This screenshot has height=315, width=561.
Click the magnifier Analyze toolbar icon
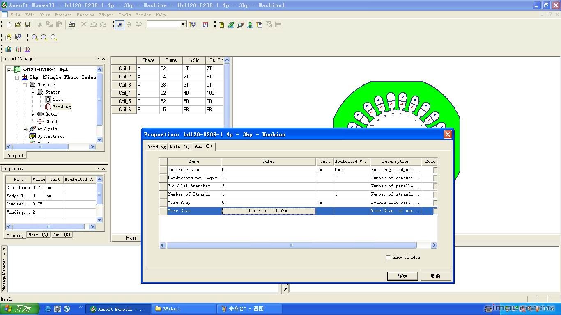240,25
